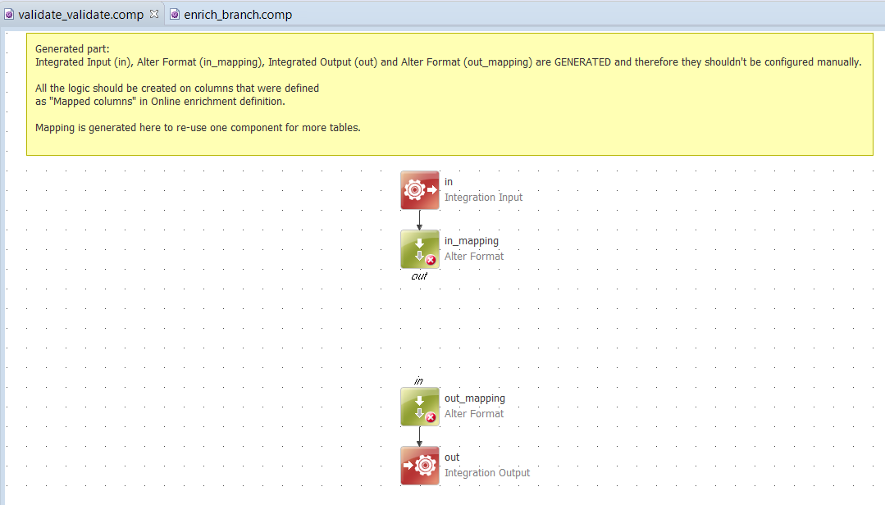885x505 pixels.
Task: Select the out_mapping Alter Format component icon
Action: [419, 406]
